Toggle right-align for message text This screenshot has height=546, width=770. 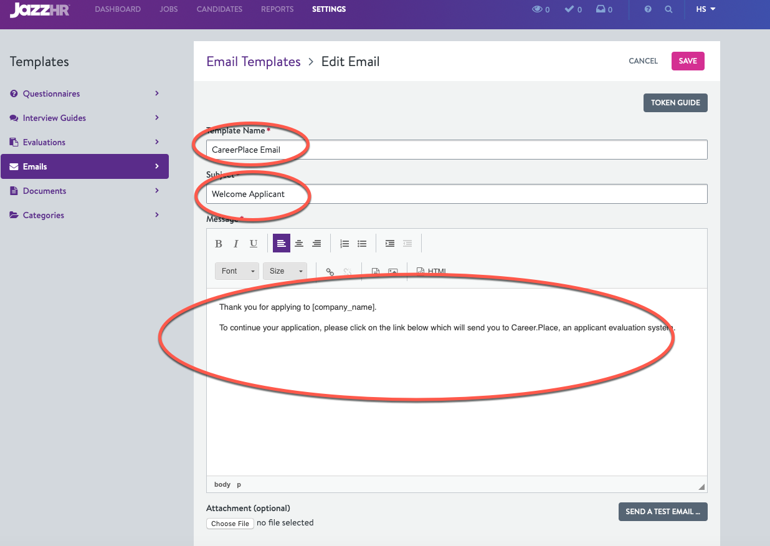(316, 244)
